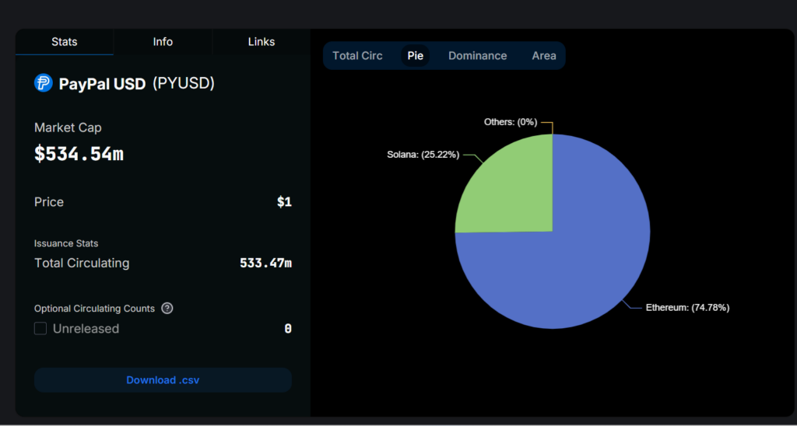Image resolution: width=797 pixels, height=426 pixels.
Task: Switch to the Stats tab
Action: (65, 42)
